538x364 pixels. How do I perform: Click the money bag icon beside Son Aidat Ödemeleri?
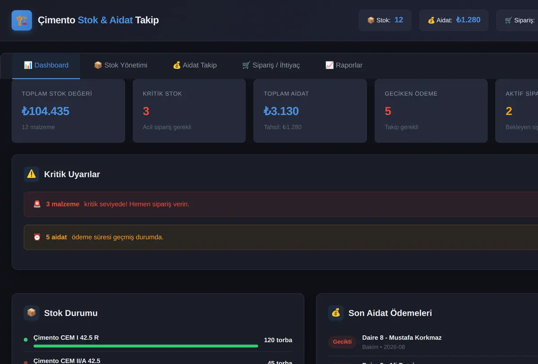point(336,313)
